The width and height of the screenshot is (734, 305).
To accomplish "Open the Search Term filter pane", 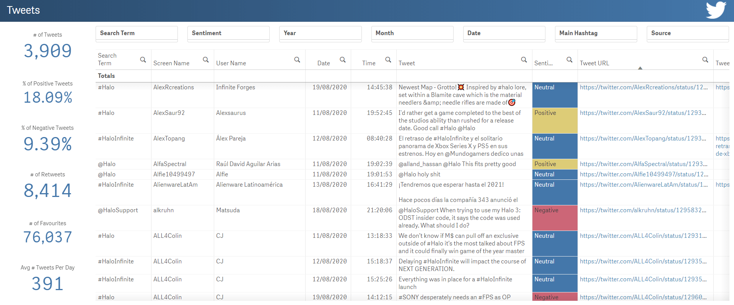I will tap(137, 34).
